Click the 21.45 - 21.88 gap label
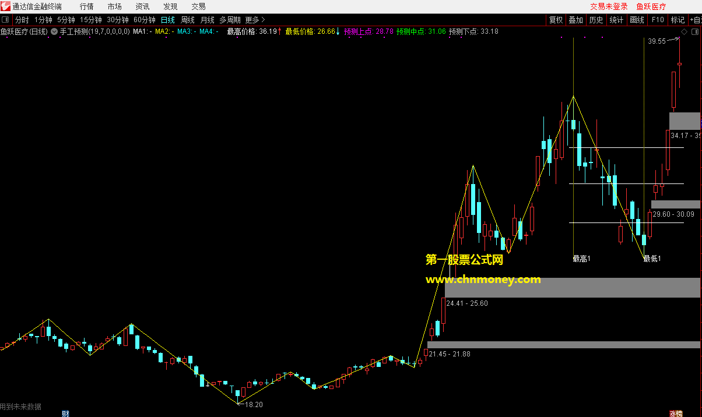 [450, 354]
